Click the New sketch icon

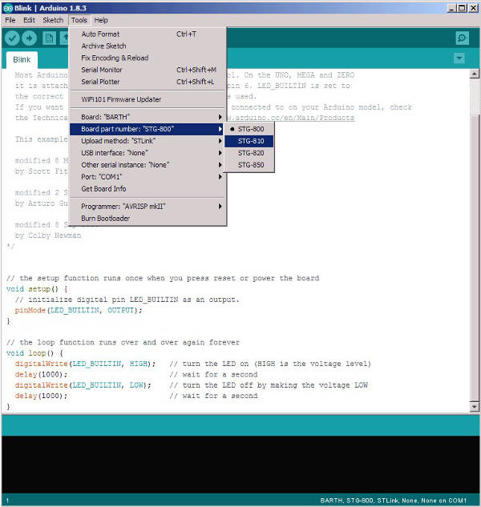click(49, 38)
